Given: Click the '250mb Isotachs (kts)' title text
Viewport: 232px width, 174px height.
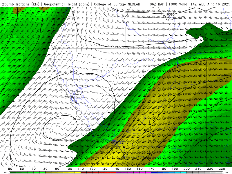Looking at the screenshot, I should tap(21, 4).
